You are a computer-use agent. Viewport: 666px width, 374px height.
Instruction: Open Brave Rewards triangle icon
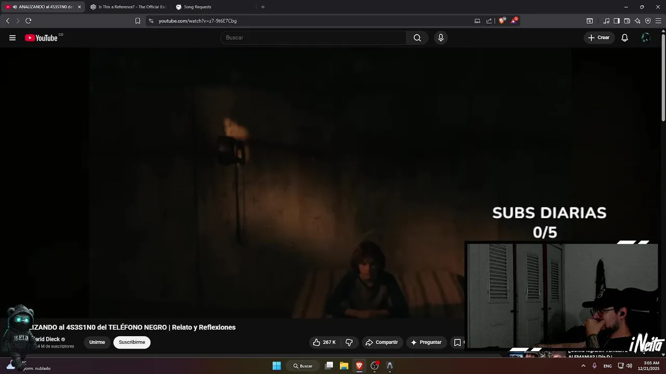pos(514,21)
